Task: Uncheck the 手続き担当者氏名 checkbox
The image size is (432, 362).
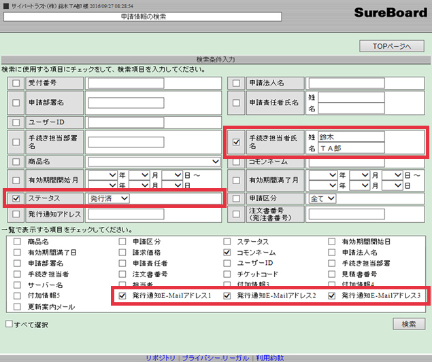Action: (x=236, y=143)
